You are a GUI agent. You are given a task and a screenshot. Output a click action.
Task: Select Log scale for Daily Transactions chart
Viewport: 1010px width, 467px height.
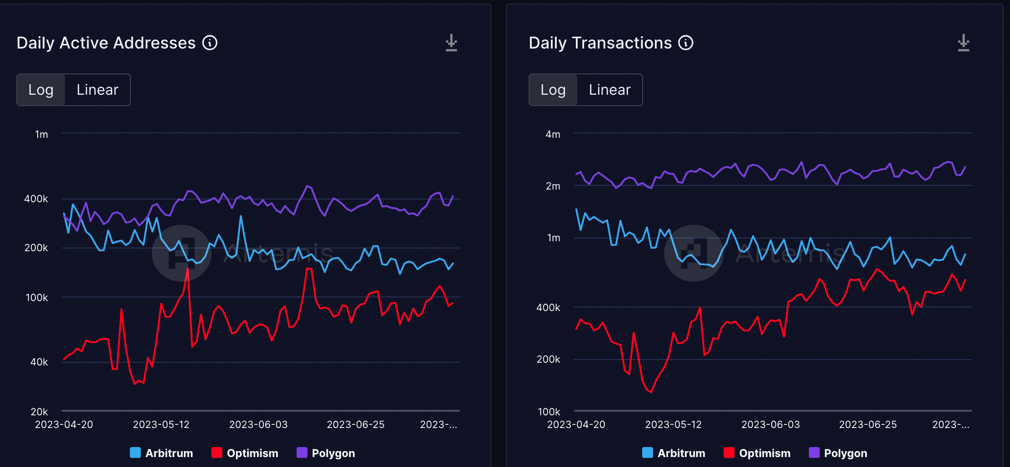(553, 90)
